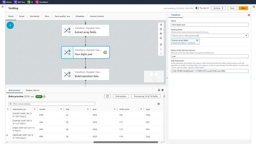This screenshot has width=256, height=144.
Task: Maximize the data preview panel
Action: coord(163,90)
